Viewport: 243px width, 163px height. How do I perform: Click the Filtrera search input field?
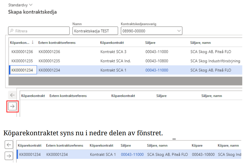point(40,31)
